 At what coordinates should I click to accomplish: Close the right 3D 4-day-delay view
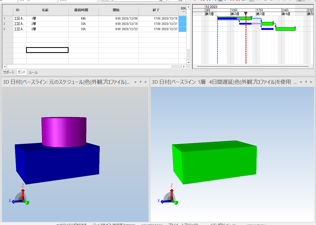[x=311, y=82]
